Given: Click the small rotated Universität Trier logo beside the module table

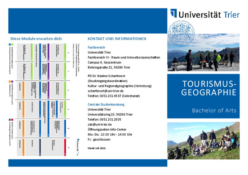Looking at the screenshot, I should 78,147.
